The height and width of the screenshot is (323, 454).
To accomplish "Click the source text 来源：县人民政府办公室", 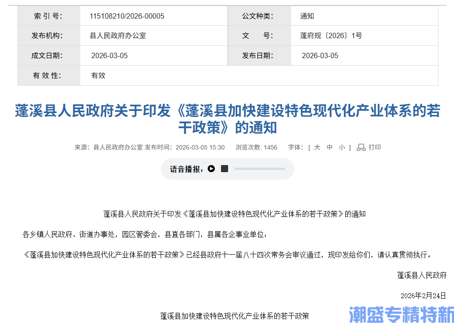I will (109, 147).
